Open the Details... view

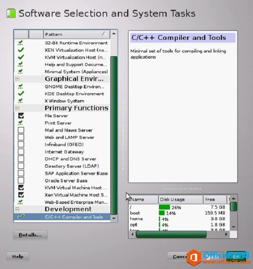30,235
